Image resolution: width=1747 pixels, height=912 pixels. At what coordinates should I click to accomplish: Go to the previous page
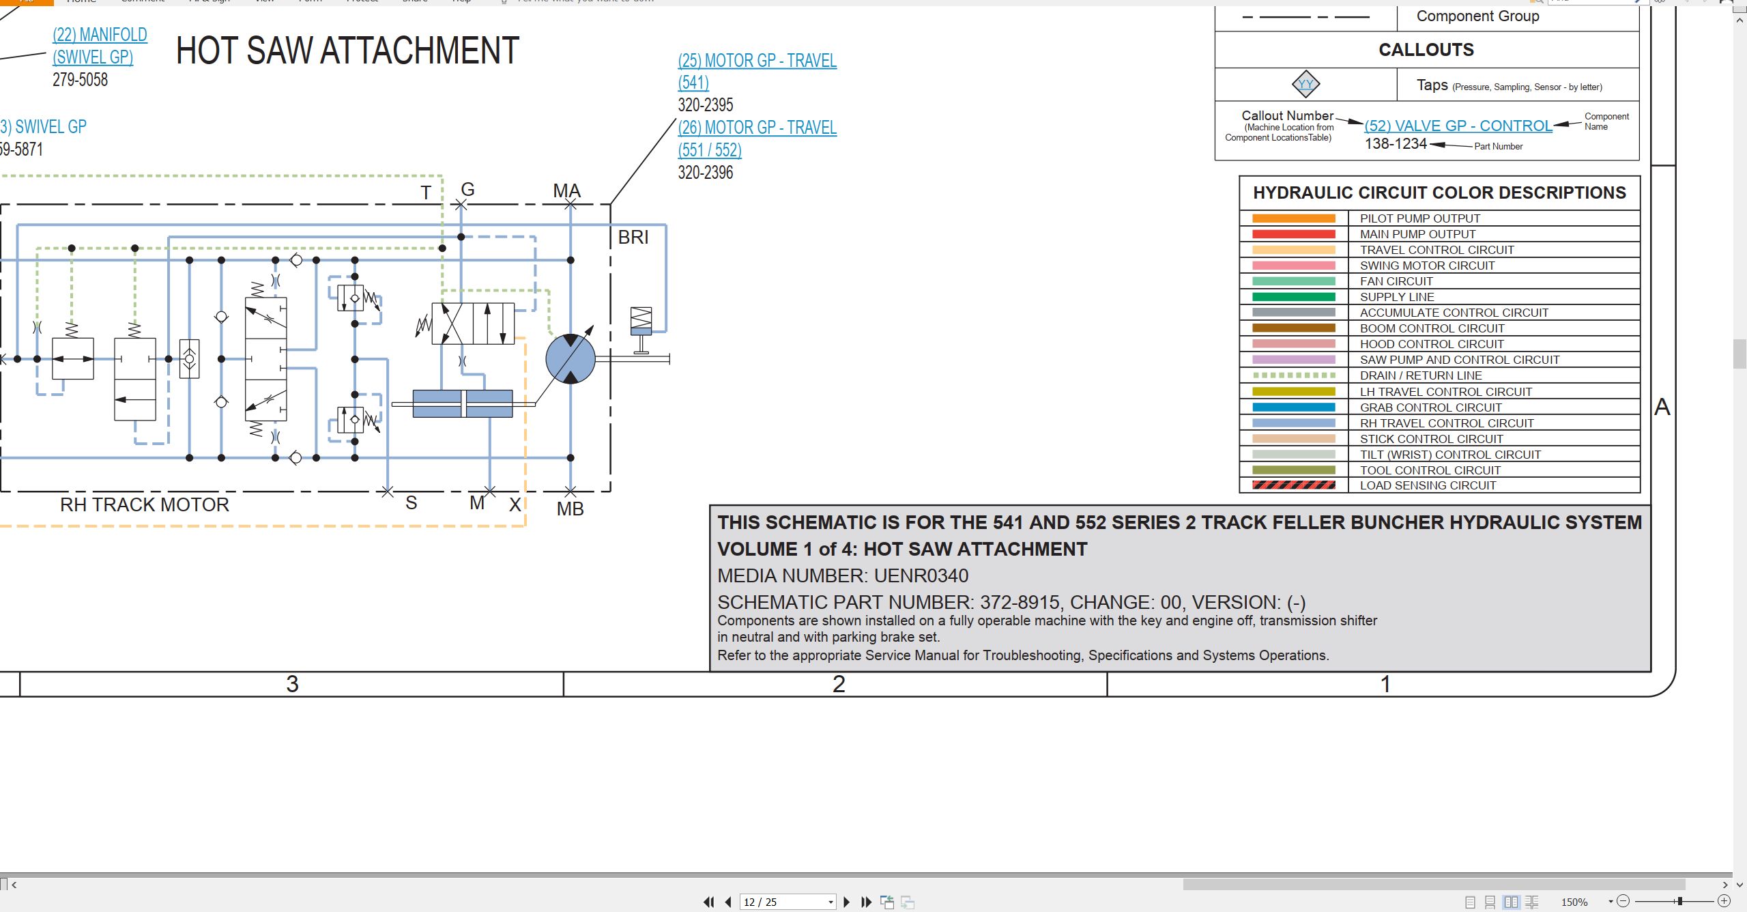pos(728,902)
